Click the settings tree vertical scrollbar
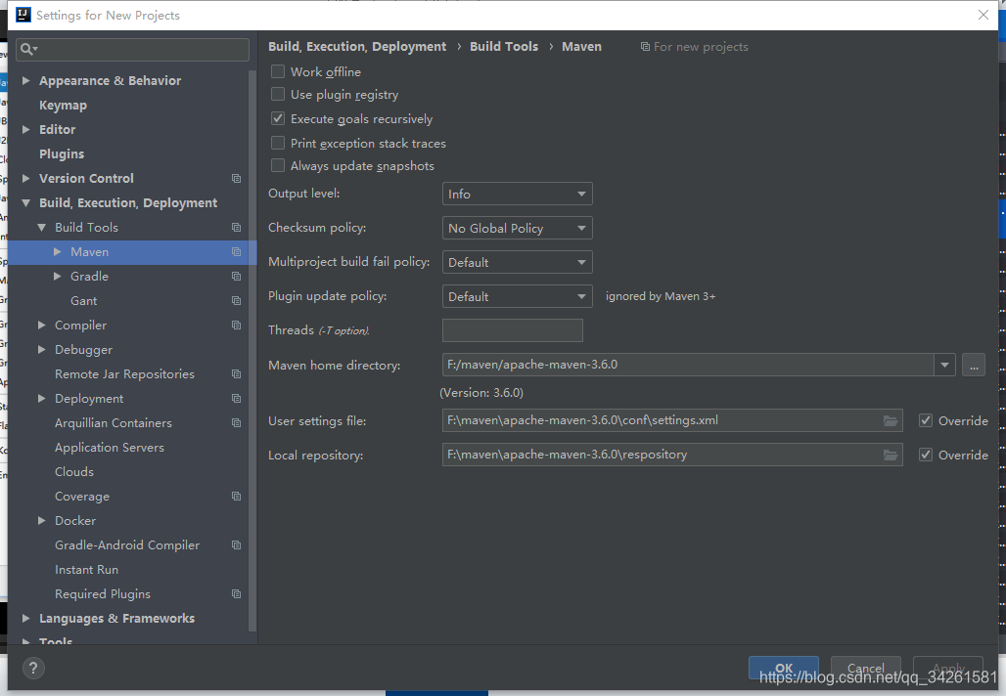The width and height of the screenshot is (1006, 696). point(252,349)
